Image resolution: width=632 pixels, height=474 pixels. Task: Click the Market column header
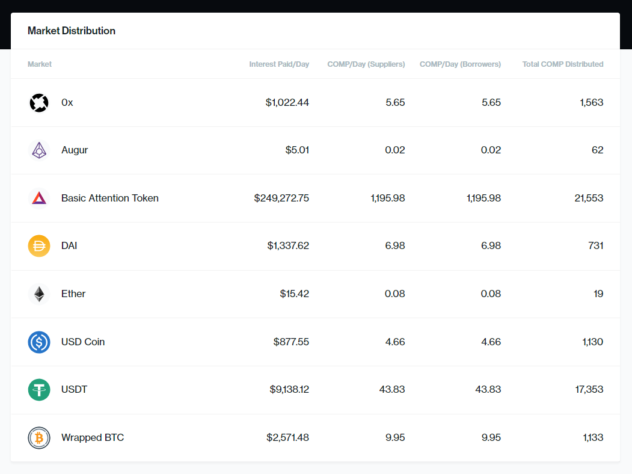pos(40,64)
